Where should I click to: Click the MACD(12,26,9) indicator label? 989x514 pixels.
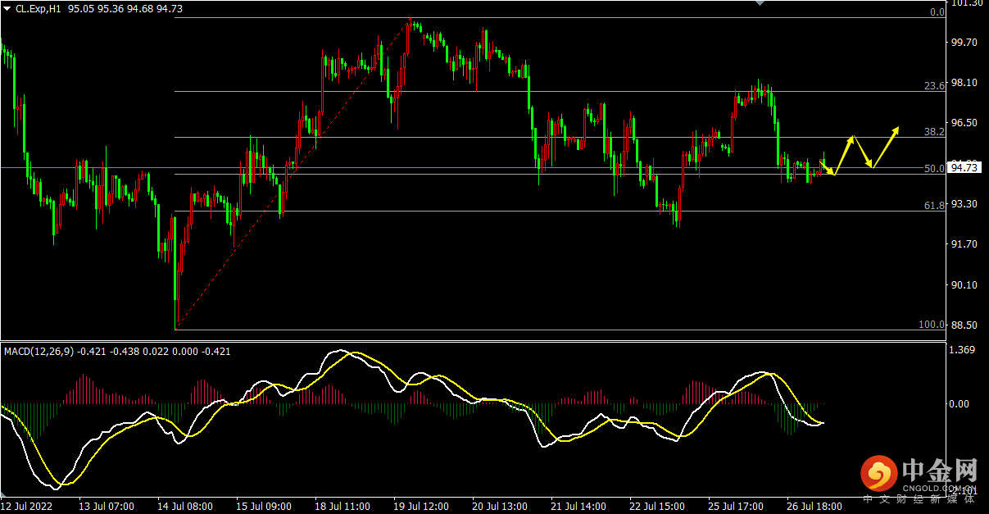(x=39, y=352)
